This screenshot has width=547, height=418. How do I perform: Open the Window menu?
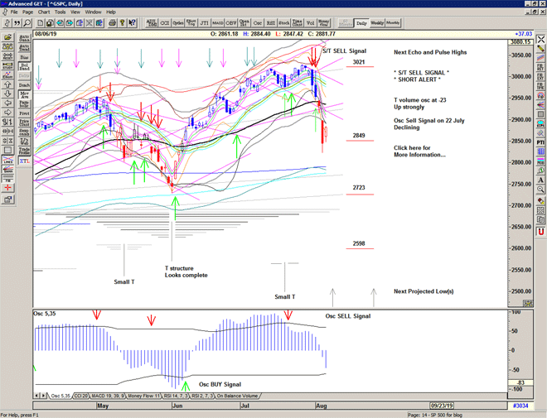(93, 12)
